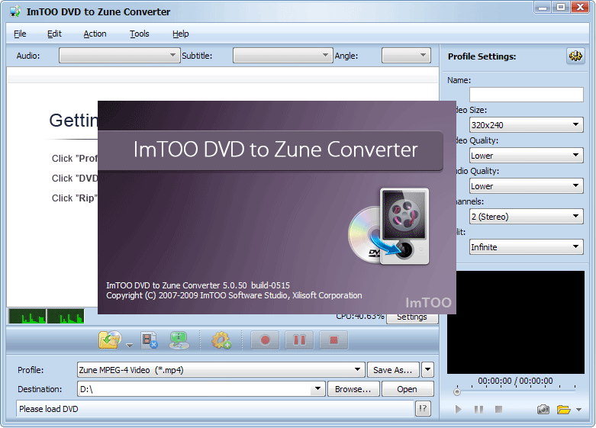Expand the Subtitle dropdown

pyautogui.click(x=283, y=56)
